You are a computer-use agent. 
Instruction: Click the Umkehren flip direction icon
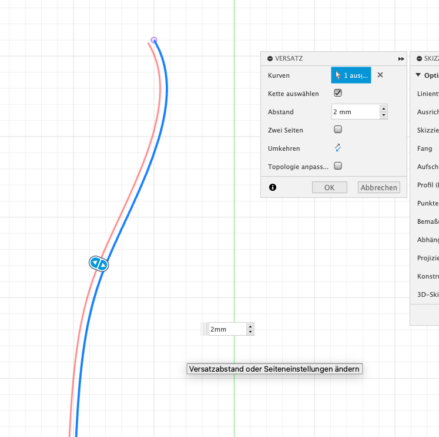point(338,148)
